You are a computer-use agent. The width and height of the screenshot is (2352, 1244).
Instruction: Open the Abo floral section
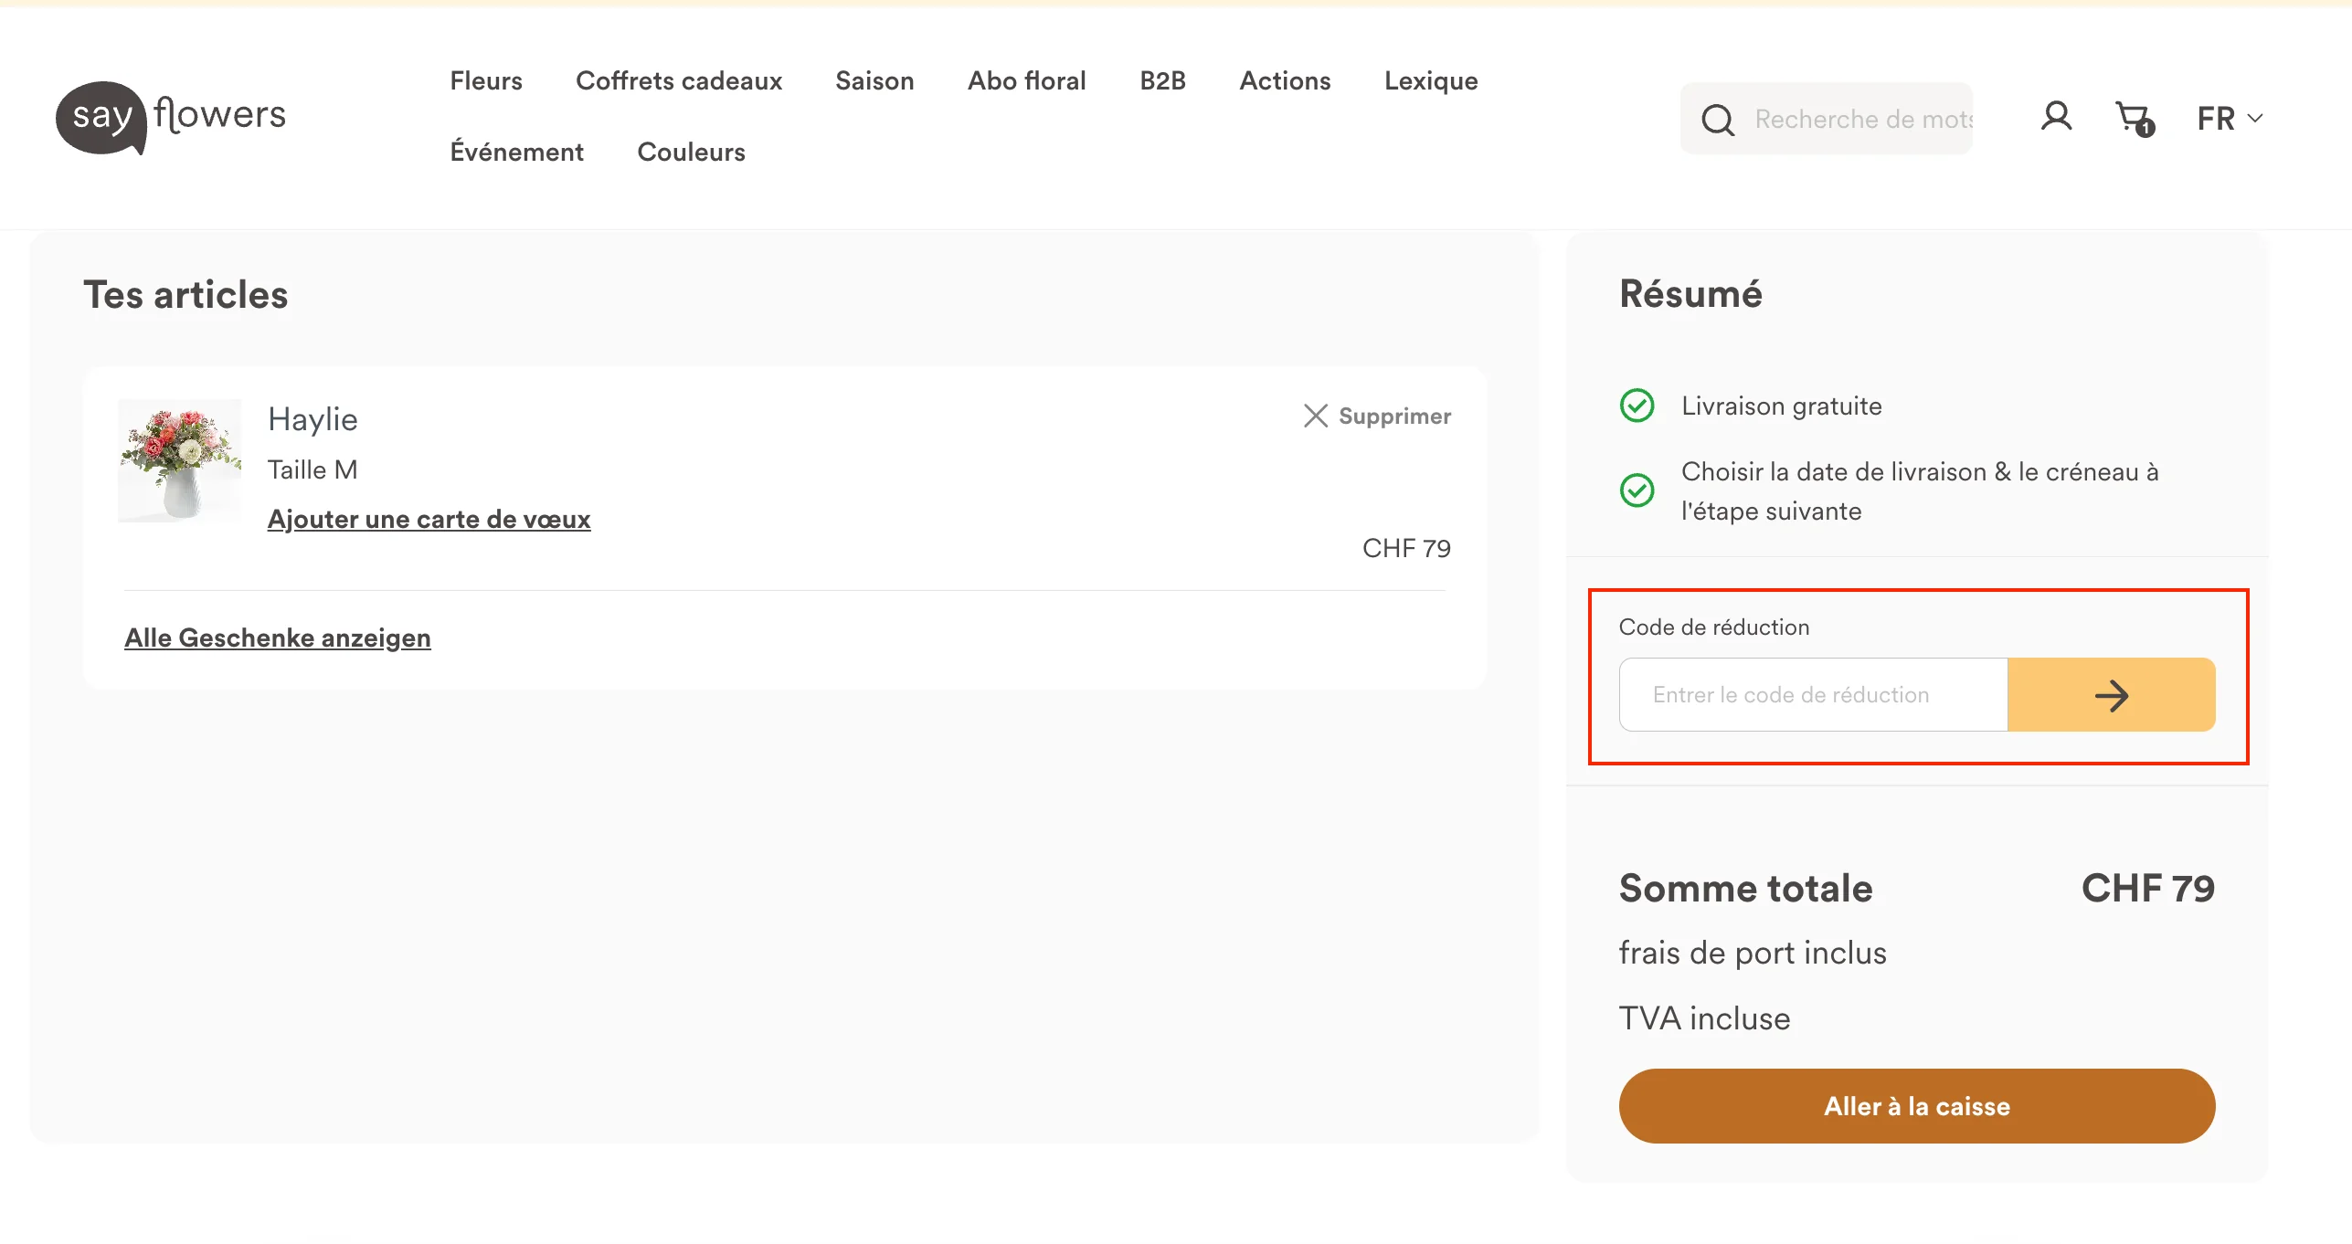[1026, 80]
